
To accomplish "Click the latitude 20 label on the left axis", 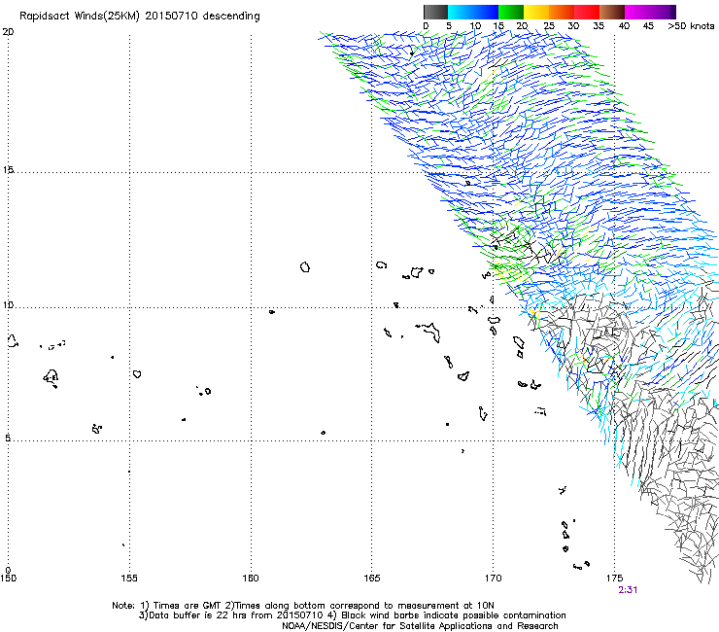I will 8,32.
